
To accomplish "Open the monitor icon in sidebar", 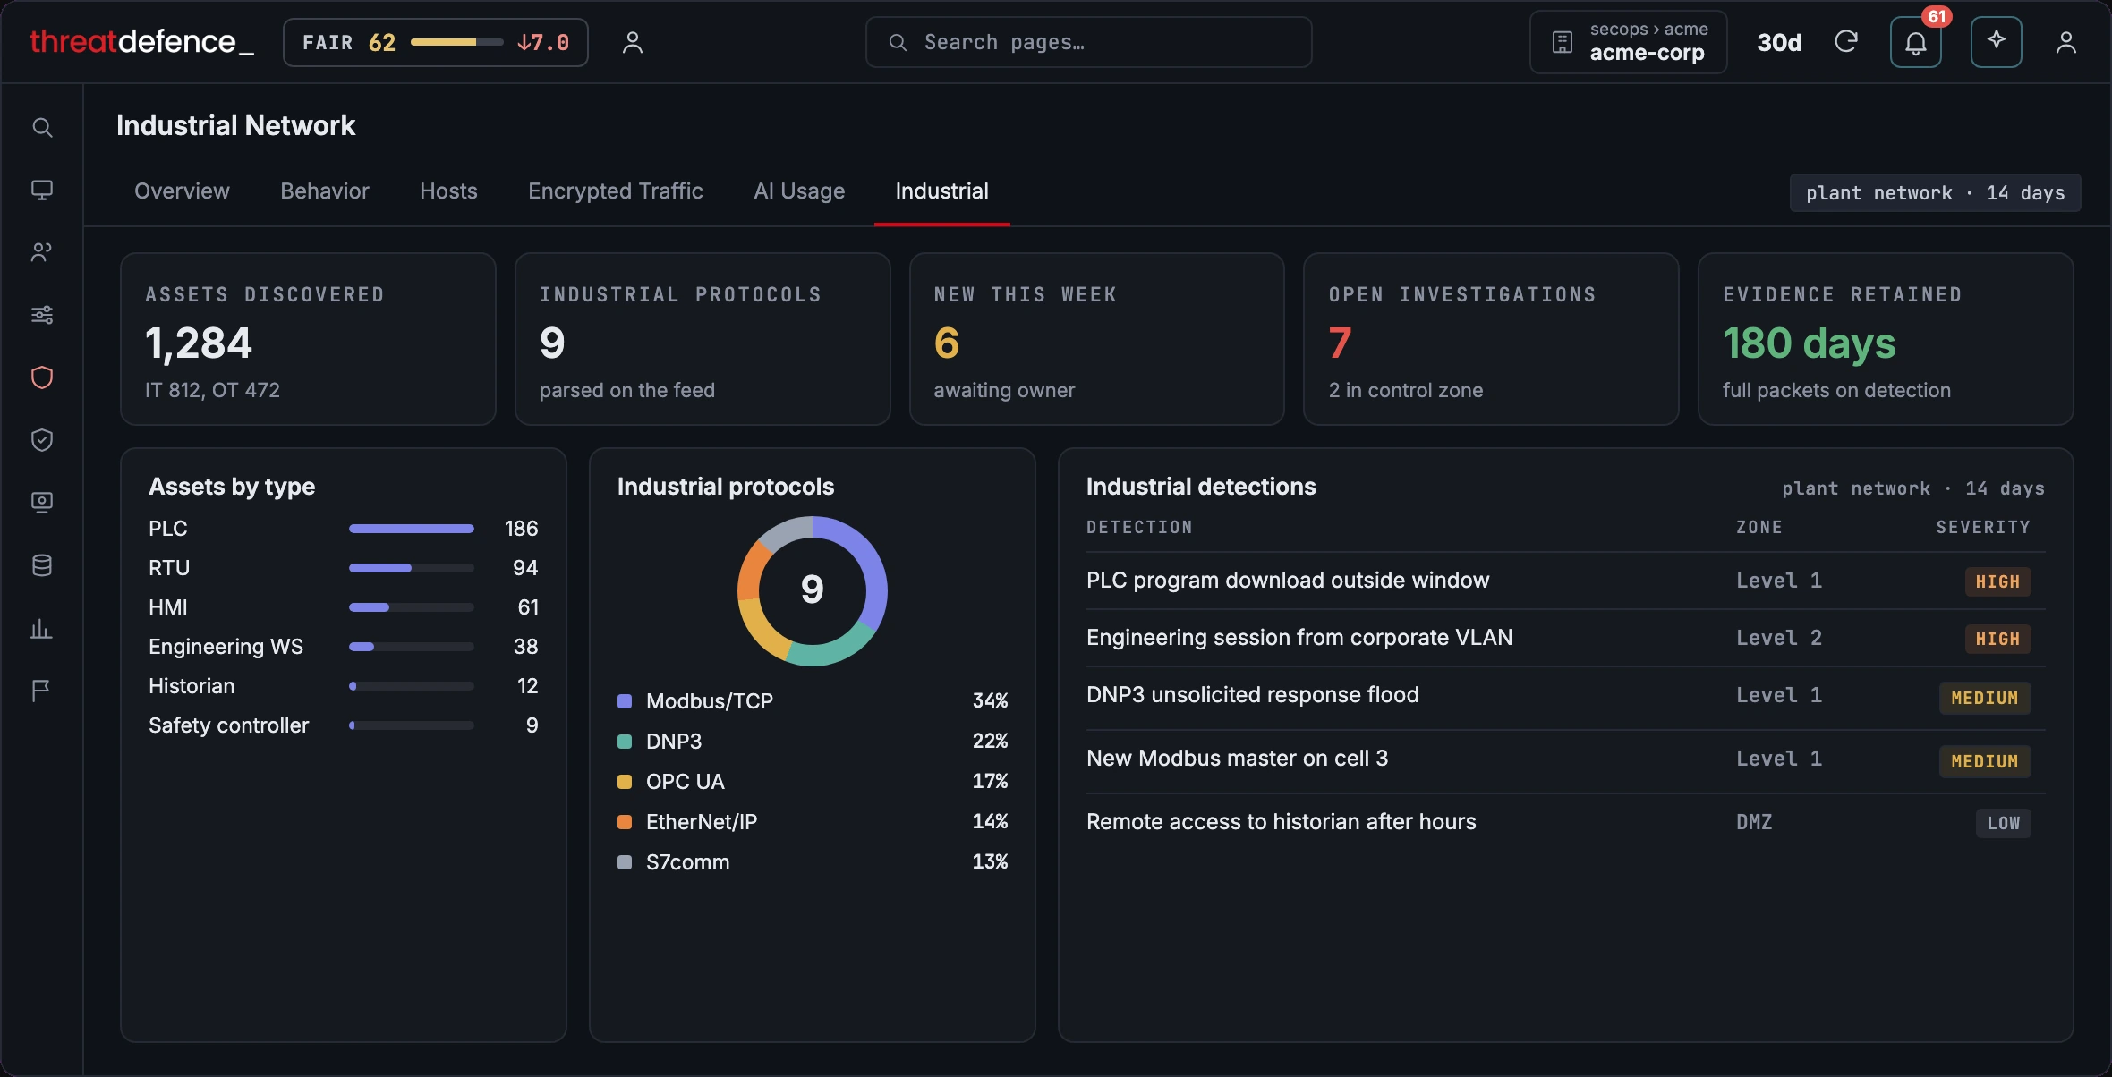I will [x=42, y=190].
